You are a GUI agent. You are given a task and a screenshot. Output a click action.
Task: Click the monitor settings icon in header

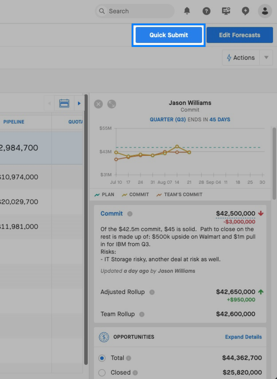[x=226, y=11]
